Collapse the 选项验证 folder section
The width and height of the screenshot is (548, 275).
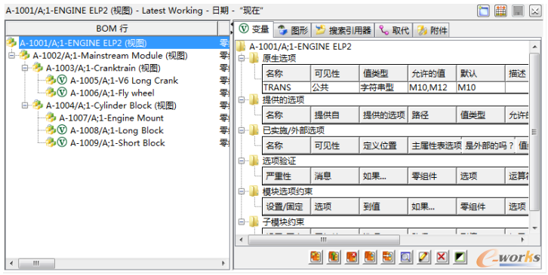point(242,161)
